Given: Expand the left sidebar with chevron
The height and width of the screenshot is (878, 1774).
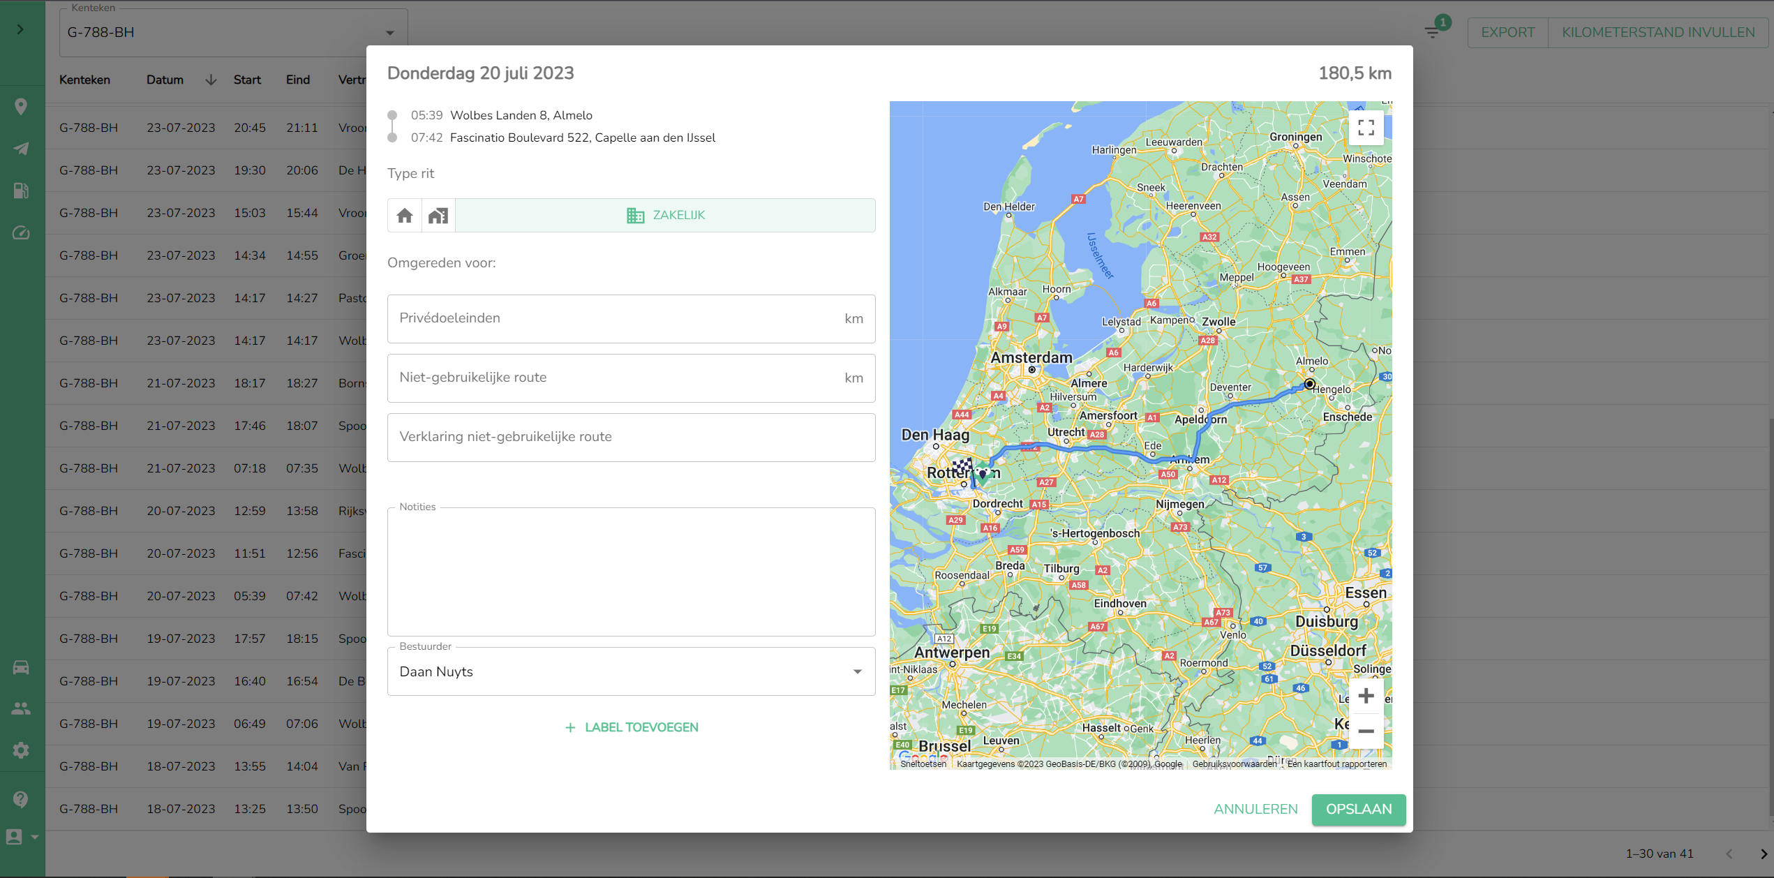Looking at the screenshot, I should pyautogui.click(x=21, y=29).
